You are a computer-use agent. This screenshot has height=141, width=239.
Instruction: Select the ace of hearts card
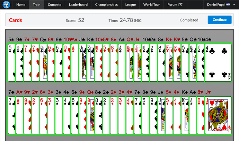pyautogui.click(x=20, y=115)
